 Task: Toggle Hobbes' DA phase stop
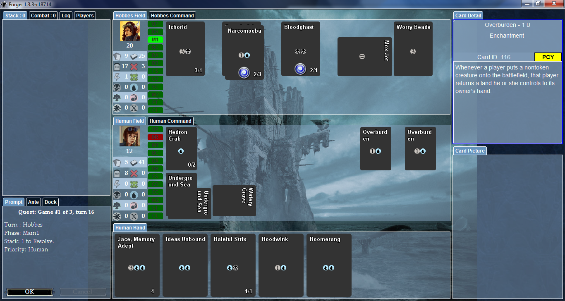(x=156, y=55)
